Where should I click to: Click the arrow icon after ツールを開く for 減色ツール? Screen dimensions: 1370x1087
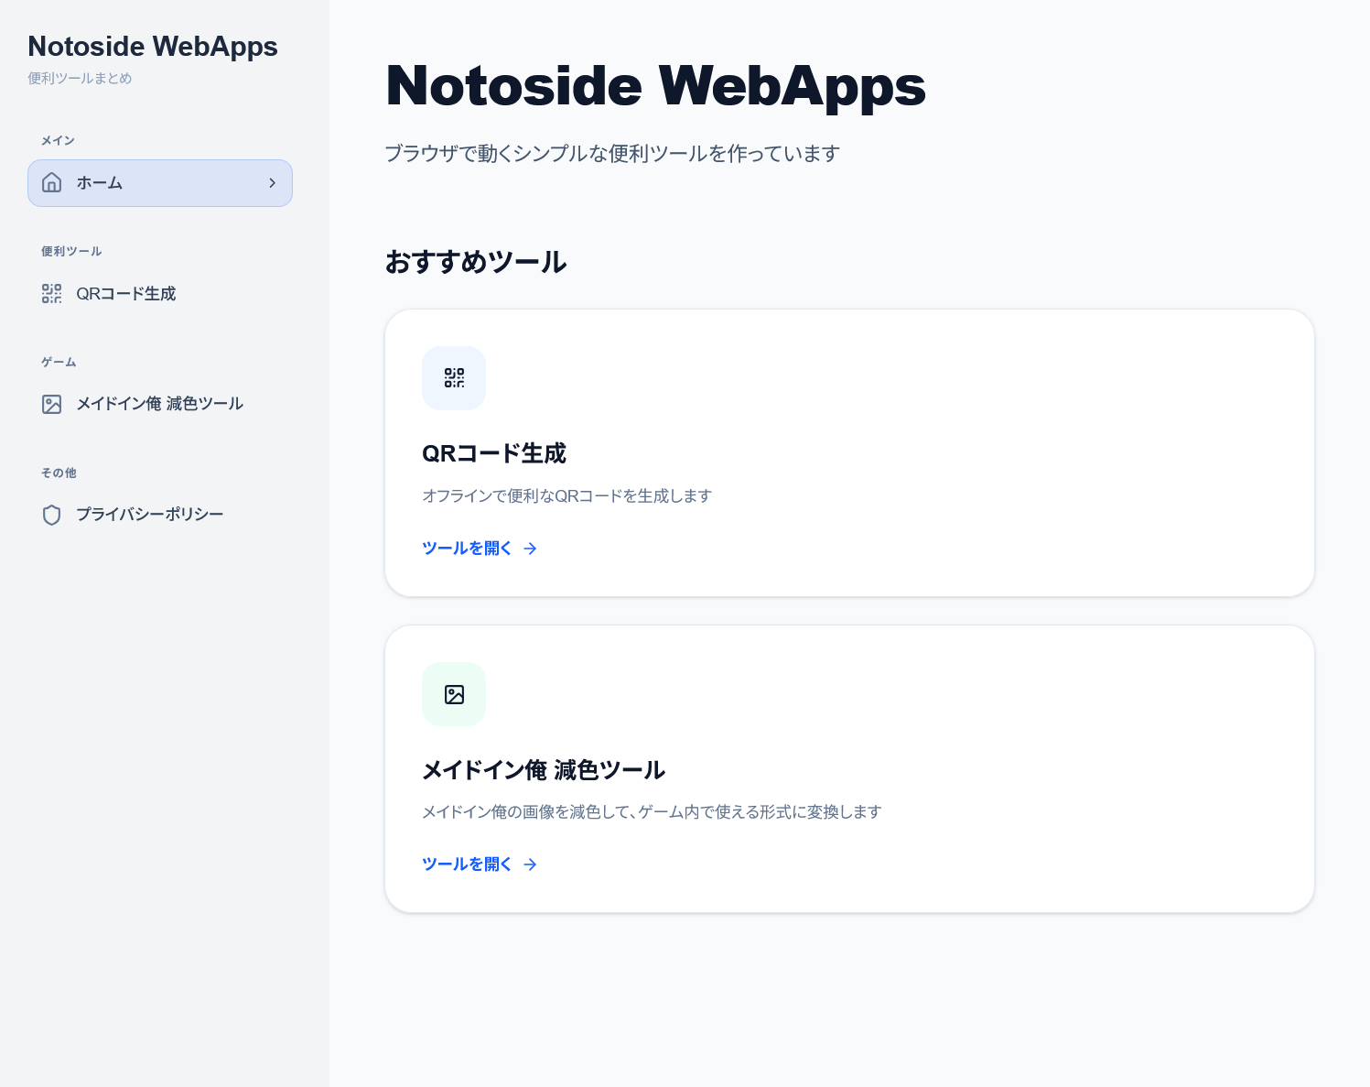point(530,864)
